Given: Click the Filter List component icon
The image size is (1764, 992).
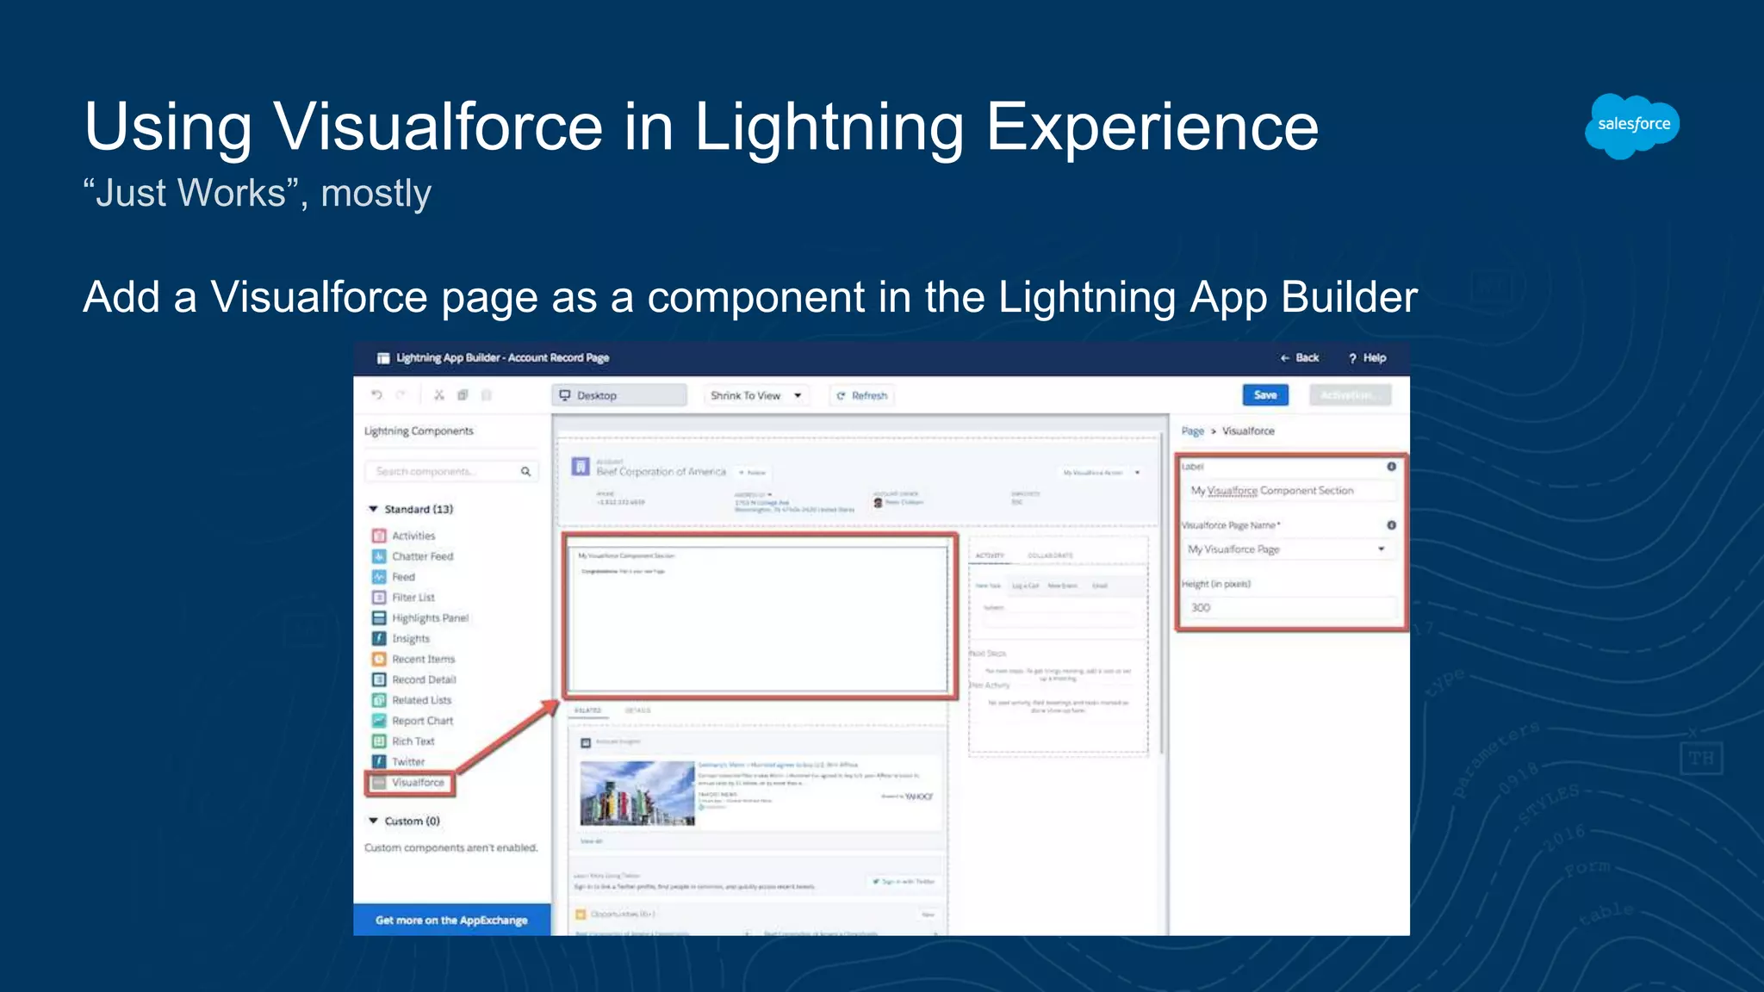Looking at the screenshot, I should [x=379, y=597].
